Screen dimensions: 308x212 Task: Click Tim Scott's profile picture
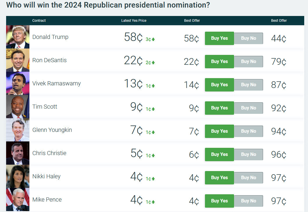17,107
